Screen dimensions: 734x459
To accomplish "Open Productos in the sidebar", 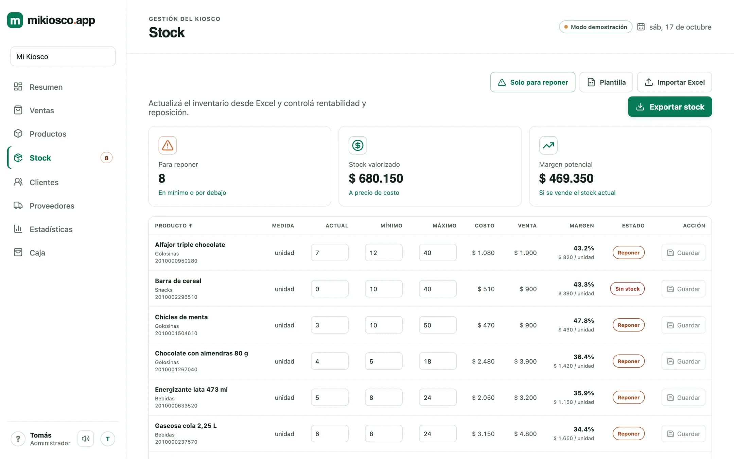I will (63, 134).
